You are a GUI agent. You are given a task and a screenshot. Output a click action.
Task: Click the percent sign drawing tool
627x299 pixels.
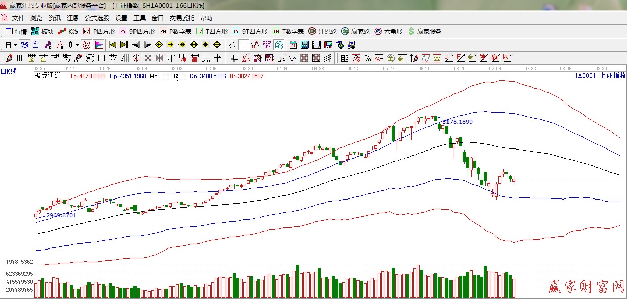[368, 58]
